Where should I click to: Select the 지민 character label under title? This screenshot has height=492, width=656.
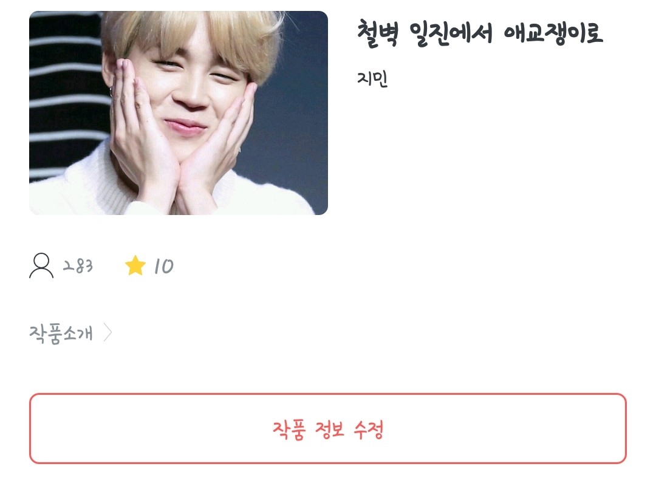click(372, 78)
